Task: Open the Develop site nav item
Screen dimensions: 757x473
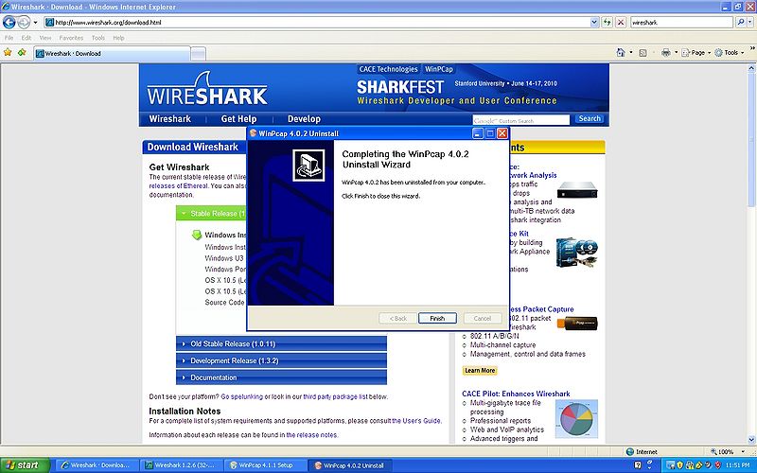Action: coord(304,119)
